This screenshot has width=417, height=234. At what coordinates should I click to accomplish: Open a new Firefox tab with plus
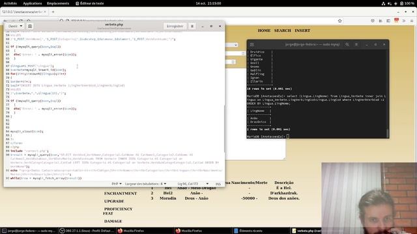point(53,12)
